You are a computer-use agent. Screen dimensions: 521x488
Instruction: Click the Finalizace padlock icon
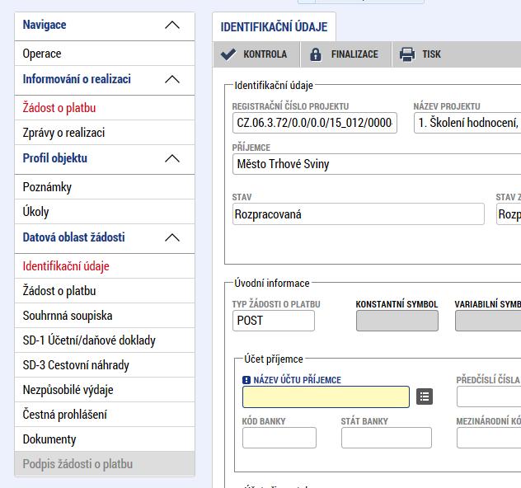pos(316,54)
